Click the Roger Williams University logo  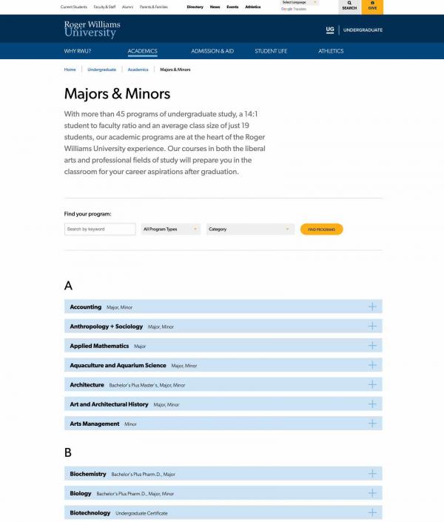click(x=92, y=29)
